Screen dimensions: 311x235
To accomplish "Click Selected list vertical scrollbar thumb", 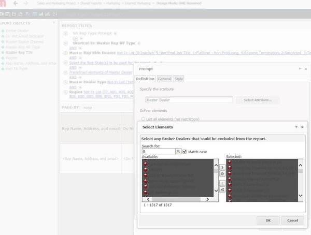I will 301,171.
